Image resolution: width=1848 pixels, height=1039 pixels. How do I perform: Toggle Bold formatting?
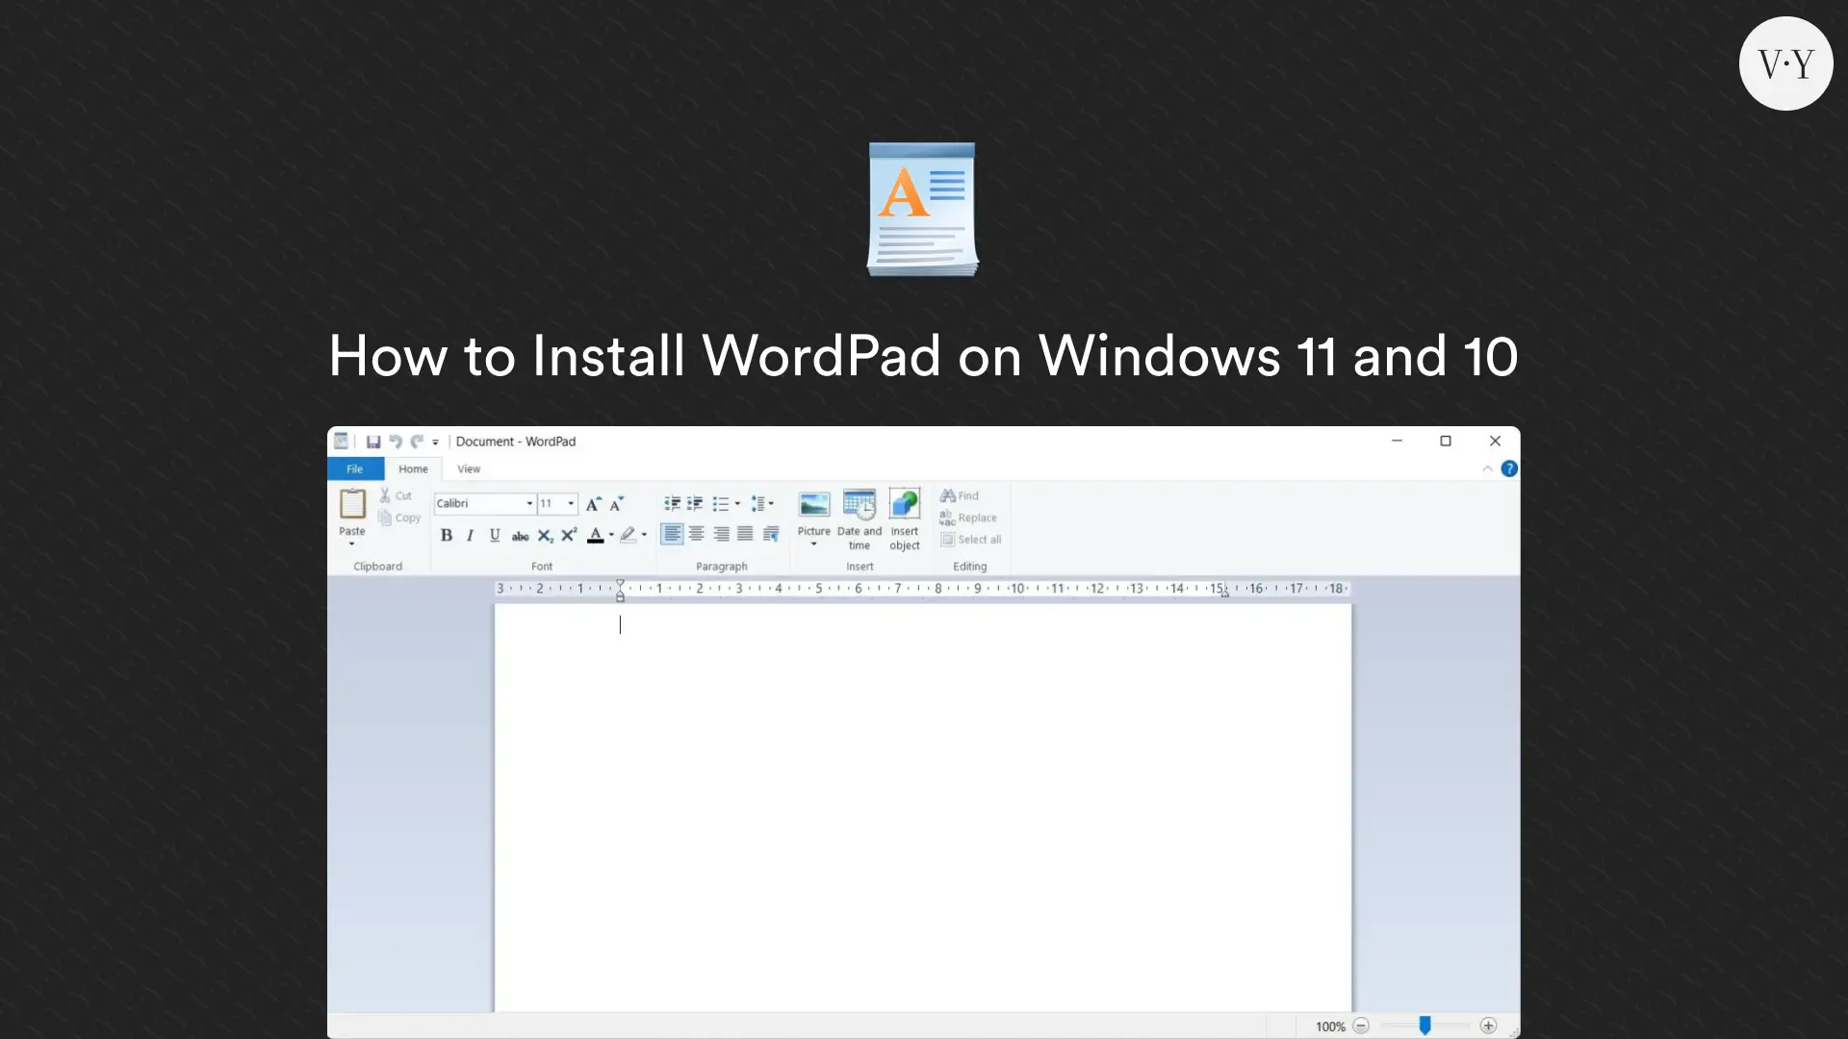446,535
